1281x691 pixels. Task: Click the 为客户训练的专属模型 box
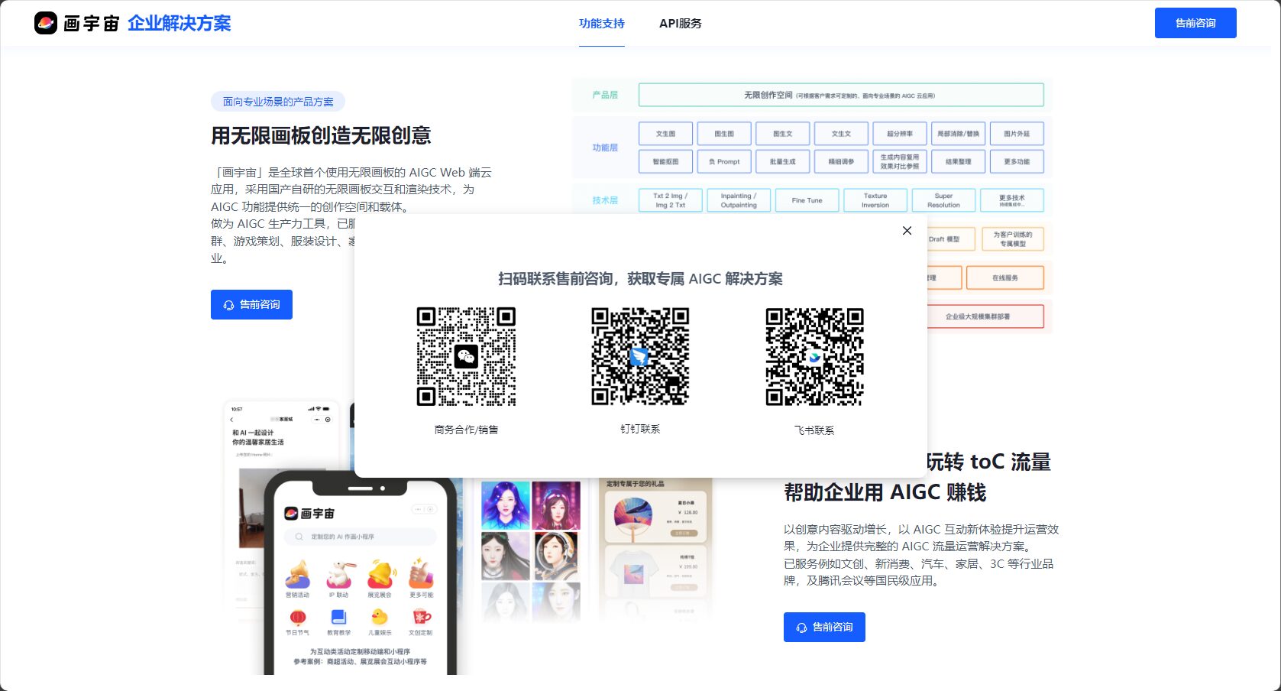[1012, 239]
